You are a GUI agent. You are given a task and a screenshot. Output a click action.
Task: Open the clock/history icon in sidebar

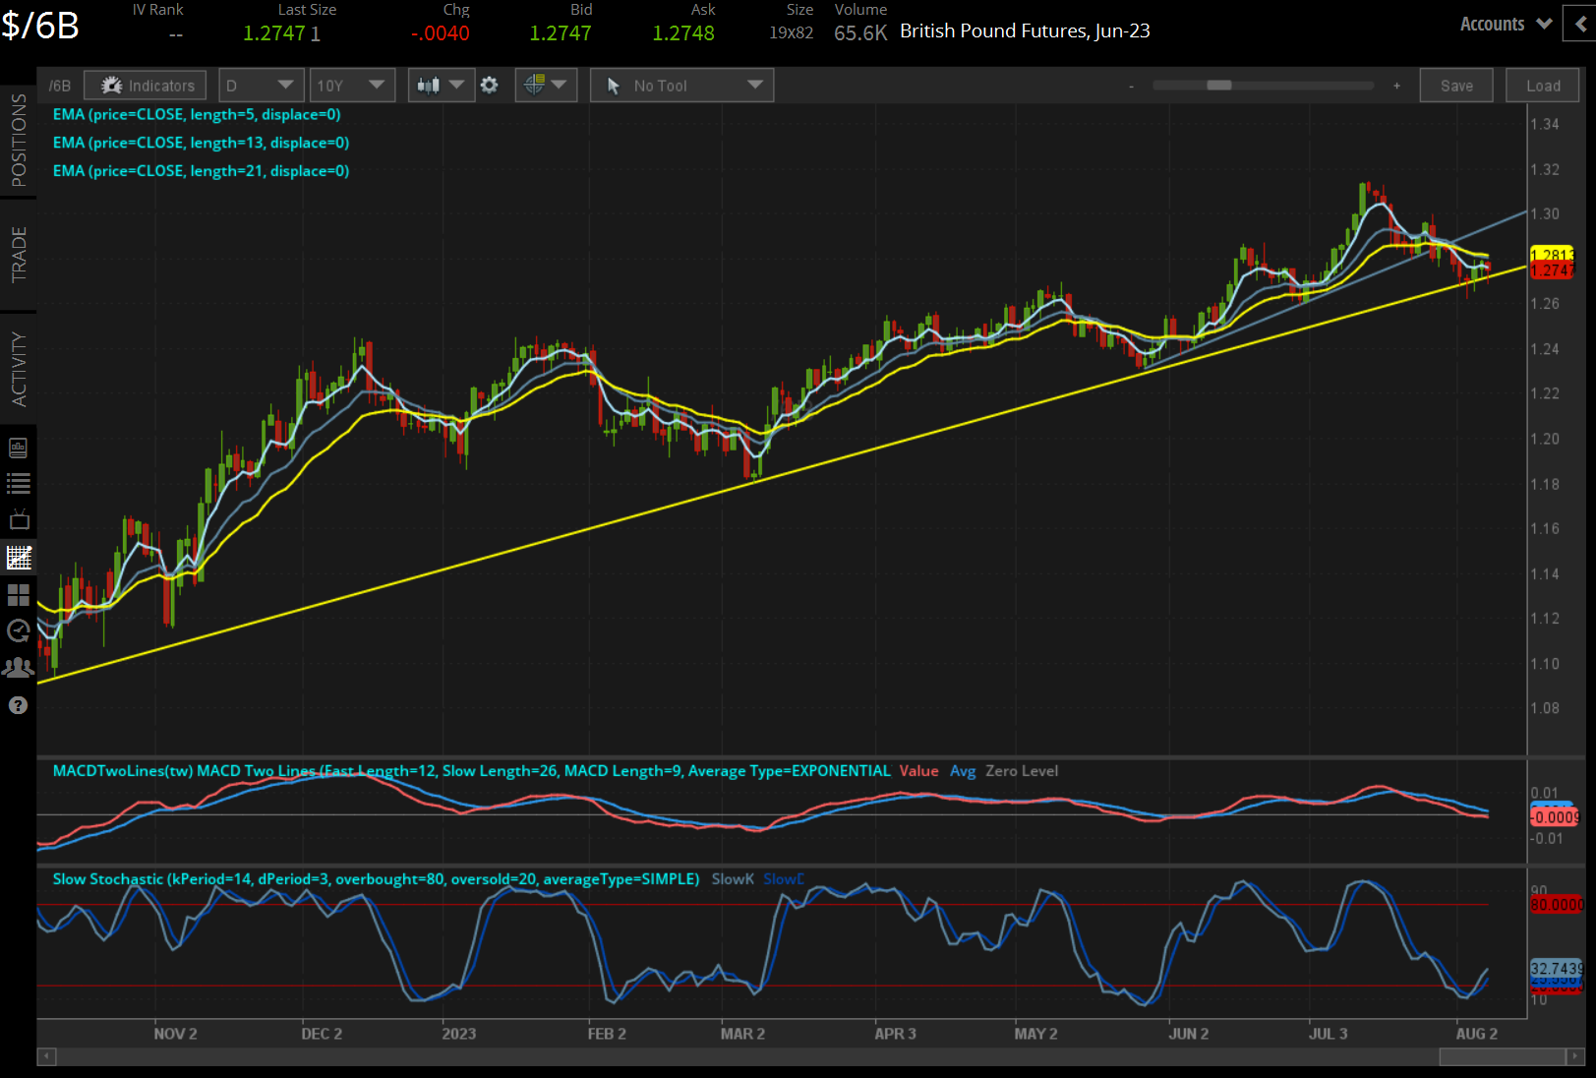pyautogui.click(x=18, y=630)
